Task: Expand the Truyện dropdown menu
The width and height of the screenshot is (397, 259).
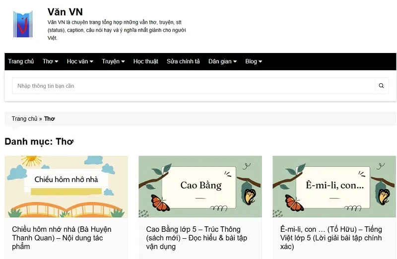Action: [x=113, y=61]
